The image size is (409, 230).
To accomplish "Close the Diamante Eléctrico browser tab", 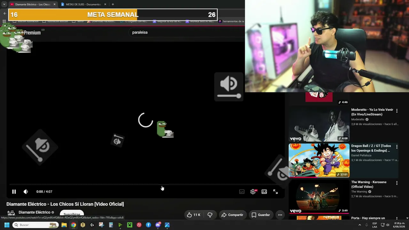I will click(x=54, y=4).
